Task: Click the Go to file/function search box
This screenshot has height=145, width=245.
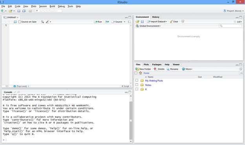Action: [48, 11]
